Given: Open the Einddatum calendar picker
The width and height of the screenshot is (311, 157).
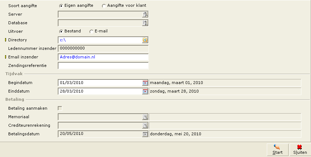Looking at the screenshot, I should tap(145, 91).
